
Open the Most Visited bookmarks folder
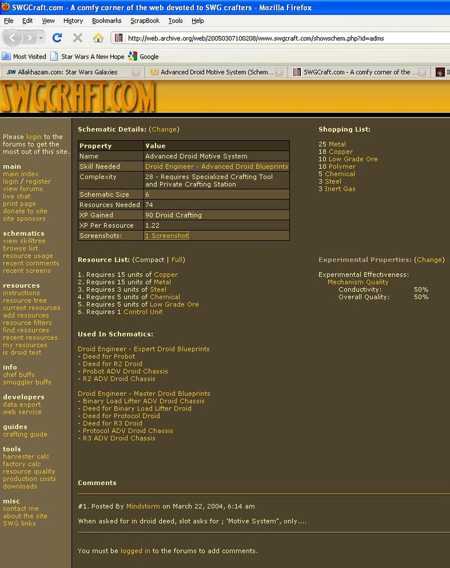pyautogui.click(x=24, y=56)
